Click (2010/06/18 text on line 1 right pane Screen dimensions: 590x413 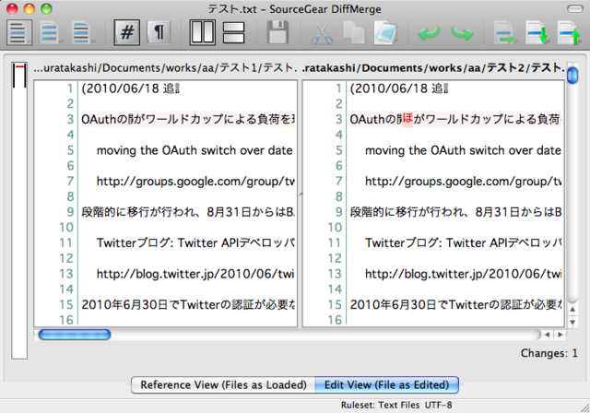click(399, 88)
